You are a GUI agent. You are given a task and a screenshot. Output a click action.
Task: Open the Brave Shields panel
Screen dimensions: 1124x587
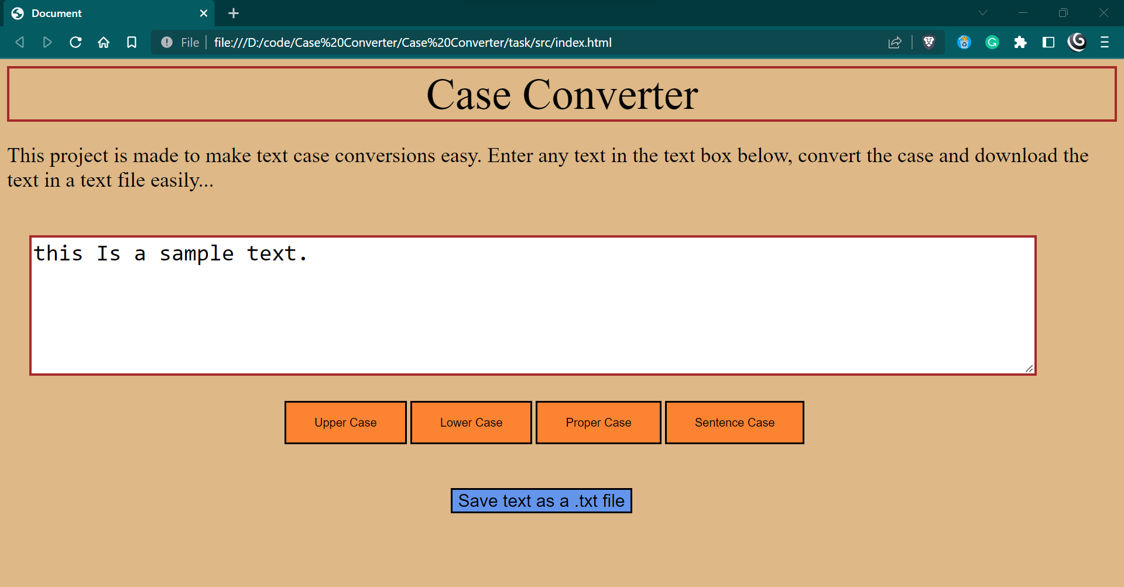click(929, 42)
